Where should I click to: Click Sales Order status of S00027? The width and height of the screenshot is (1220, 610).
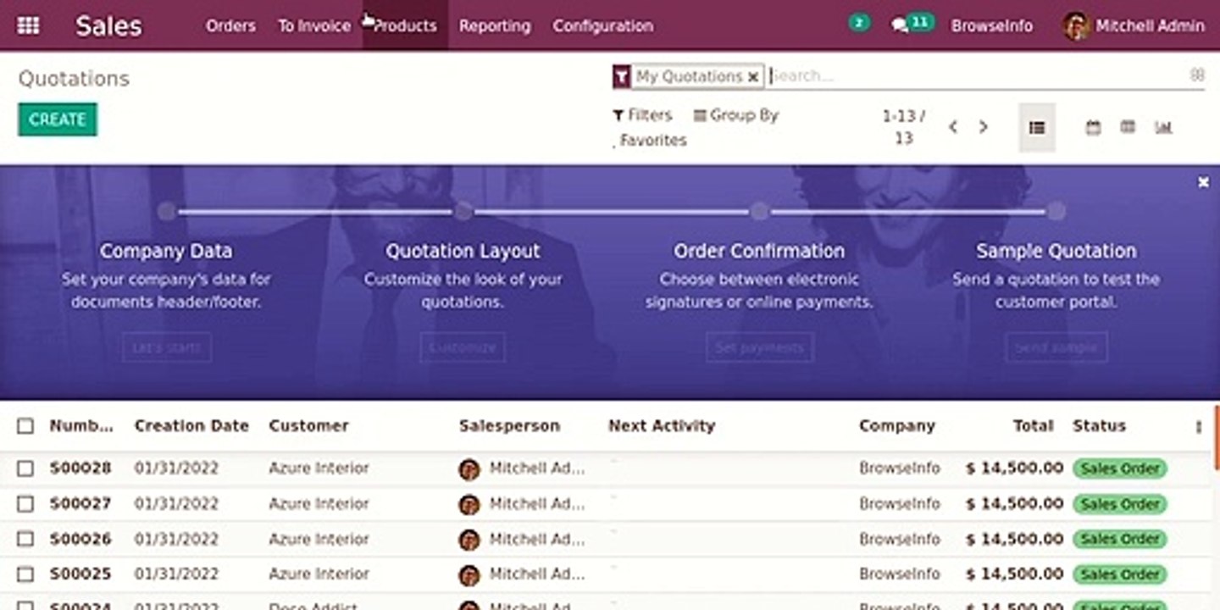(1119, 504)
